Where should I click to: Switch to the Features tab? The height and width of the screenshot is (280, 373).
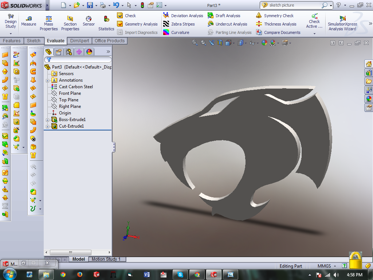point(12,41)
